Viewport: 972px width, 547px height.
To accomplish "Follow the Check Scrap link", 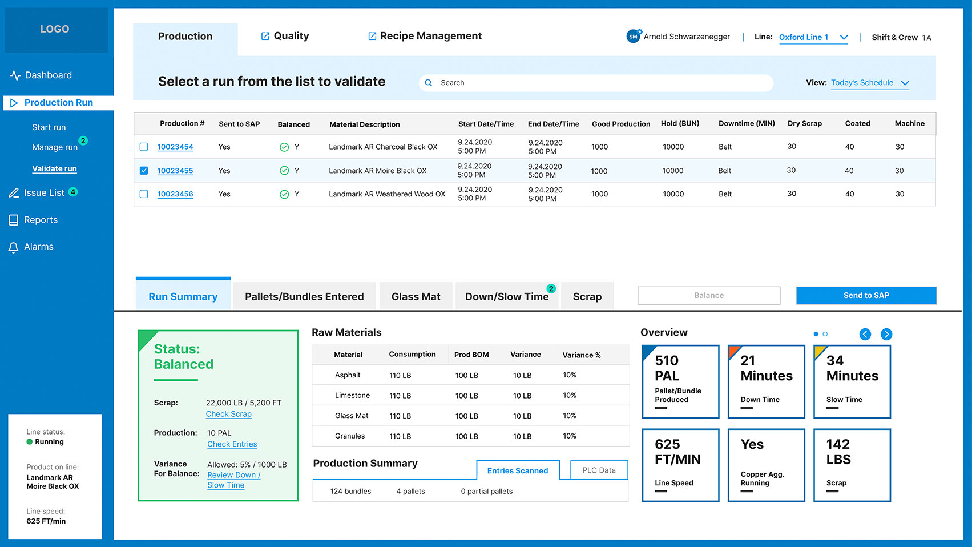I will pyautogui.click(x=228, y=414).
